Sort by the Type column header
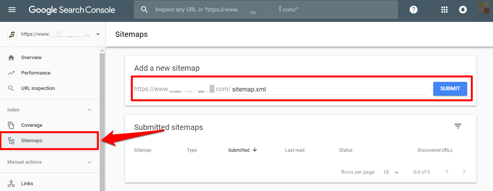The width and height of the screenshot is (493, 191). pos(192,150)
